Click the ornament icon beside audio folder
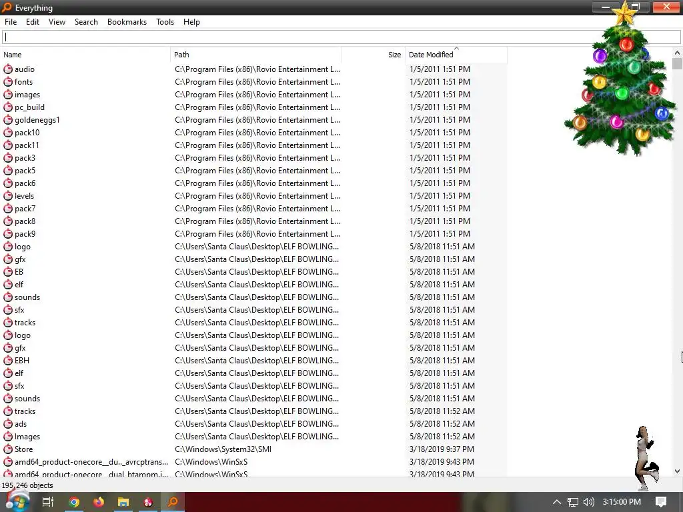This screenshot has height=512, width=683. click(8, 69)
